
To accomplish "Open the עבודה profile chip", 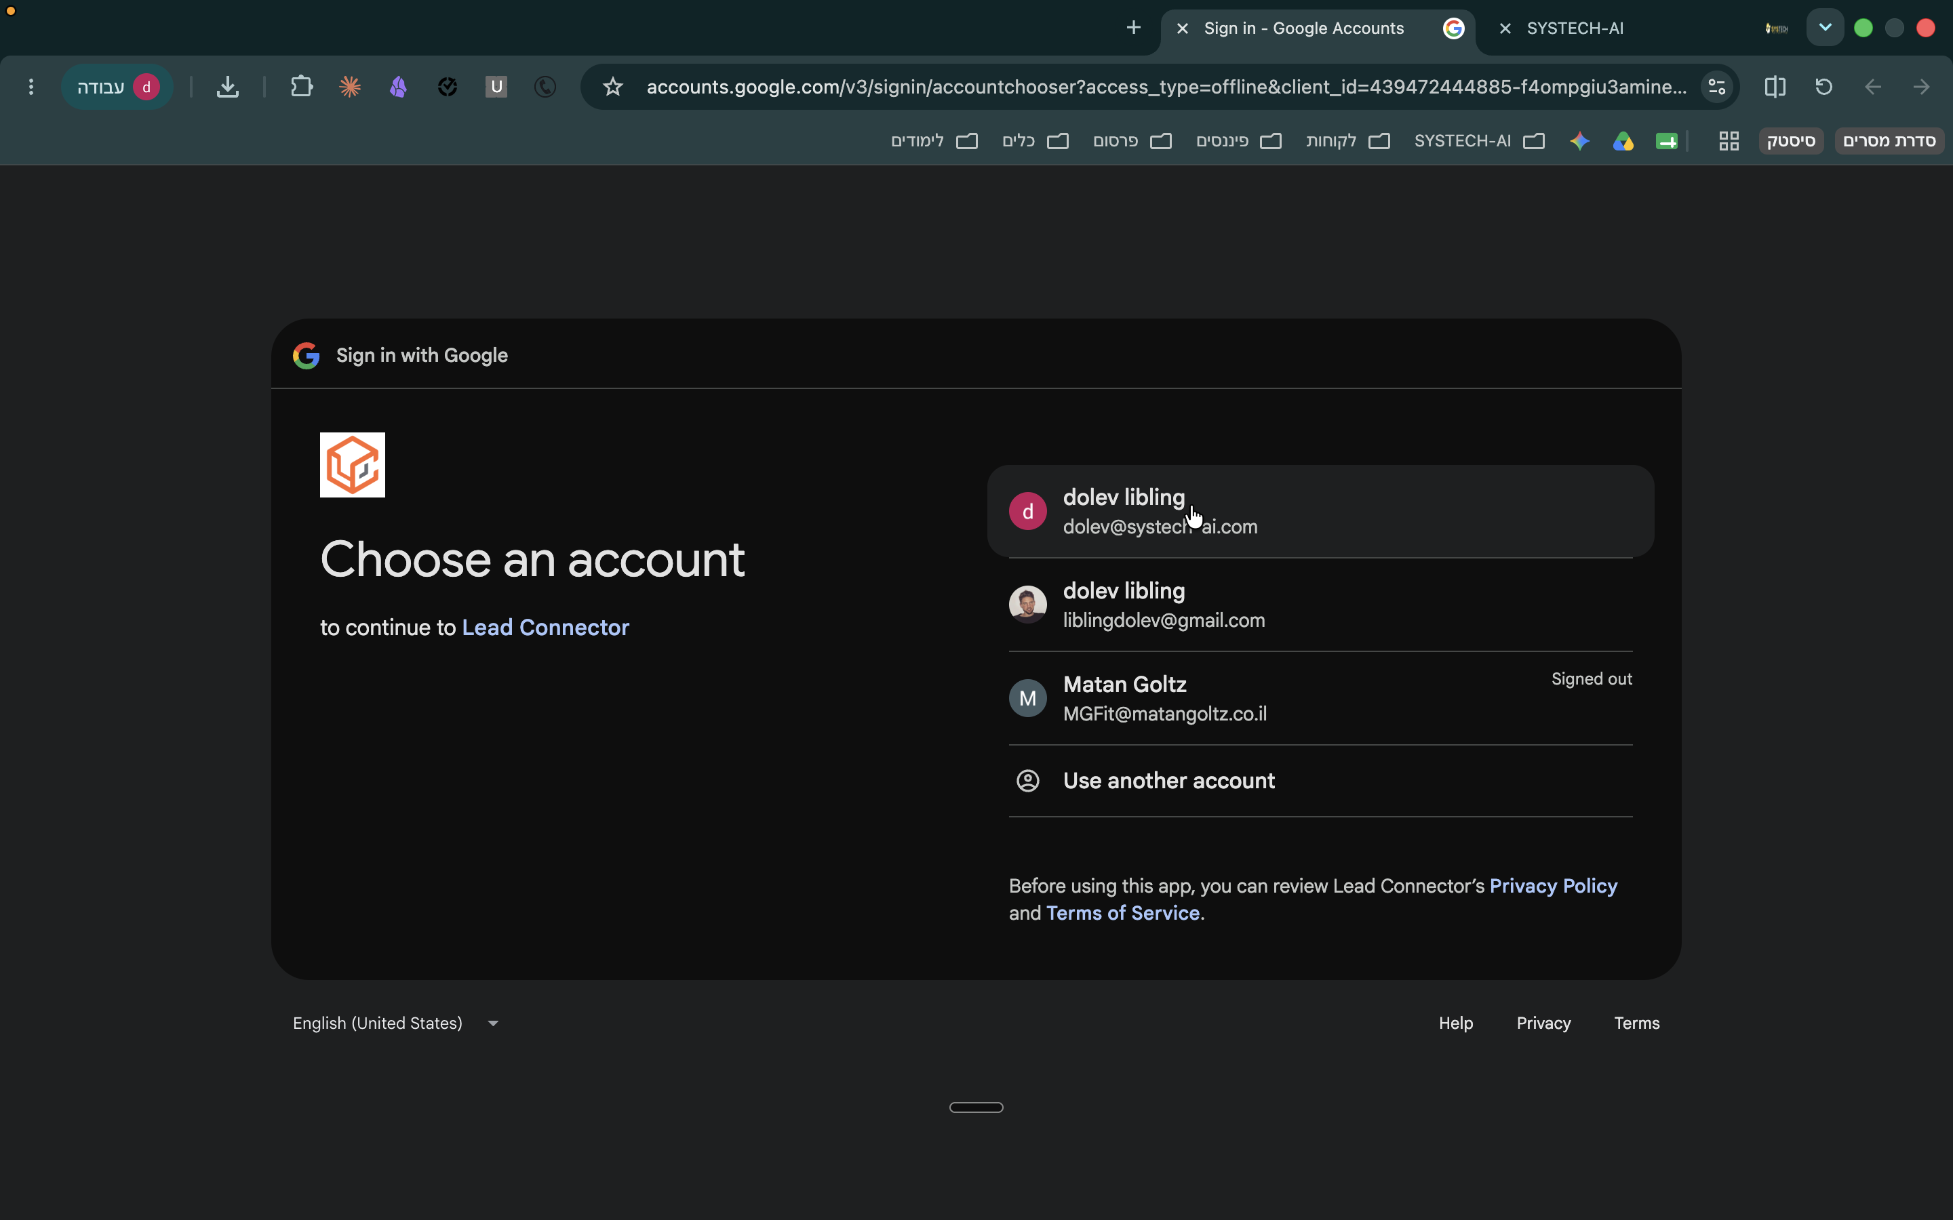I will (x=118, y=86).
